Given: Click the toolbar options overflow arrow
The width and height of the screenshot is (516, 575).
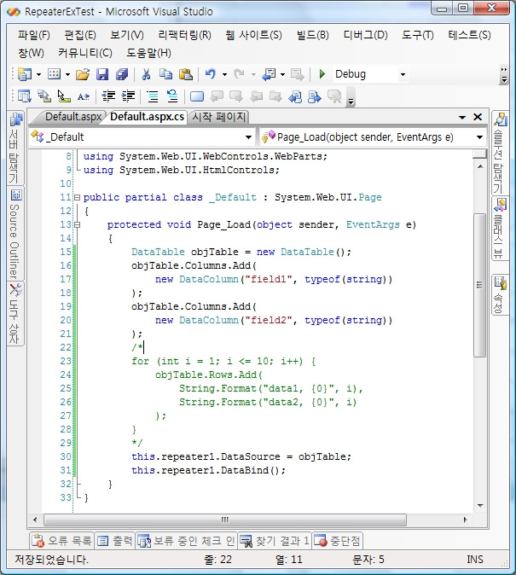Looking at the screenshot, I should tap(504, 74).
